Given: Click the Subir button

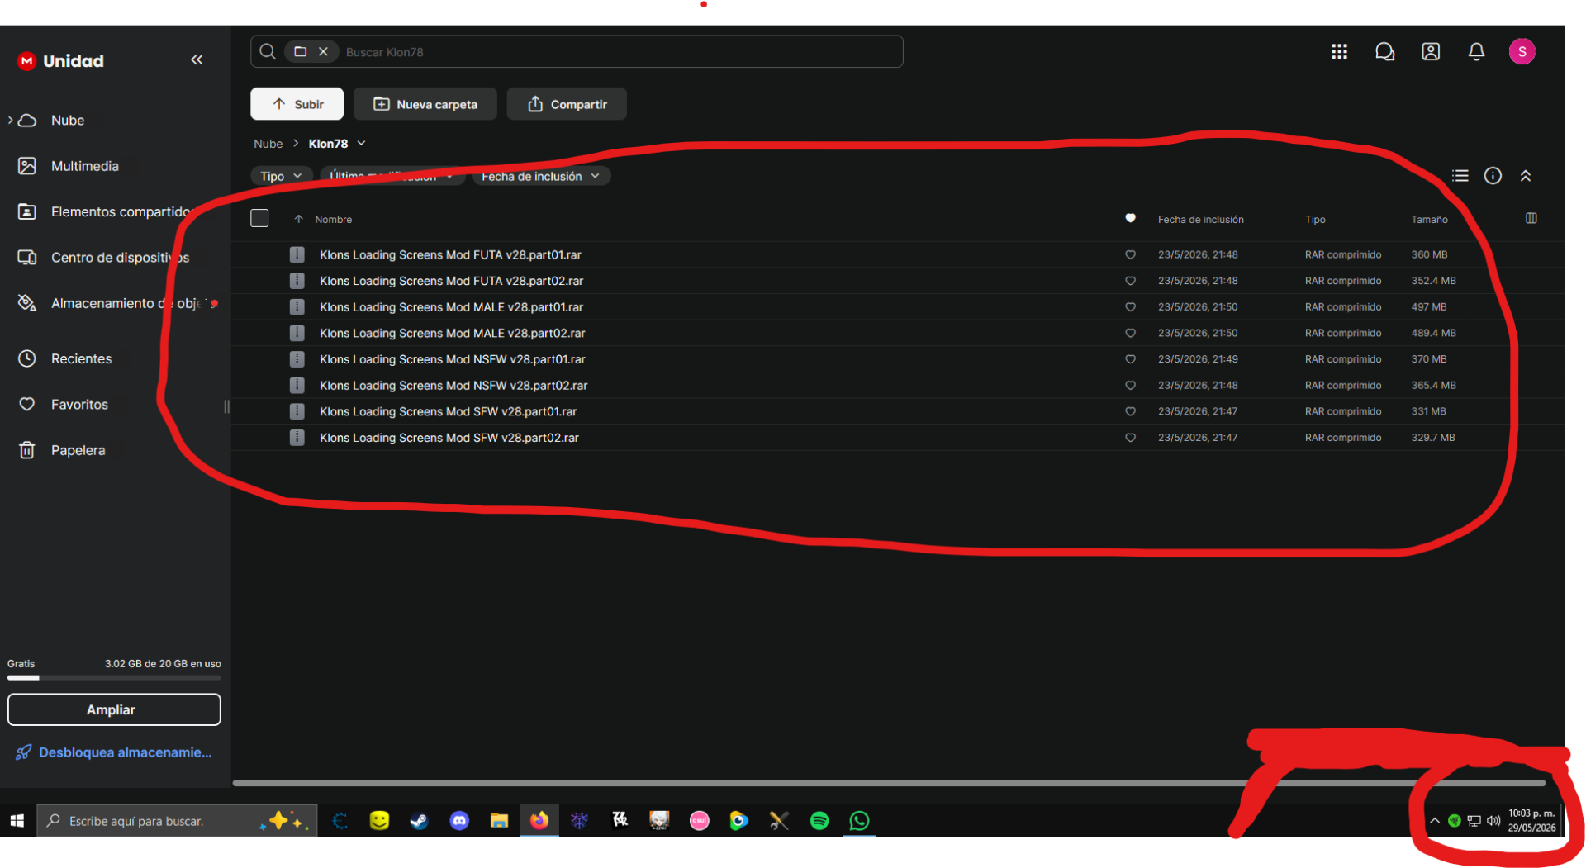Looking at the screenshot, I should tap(297, 104).
